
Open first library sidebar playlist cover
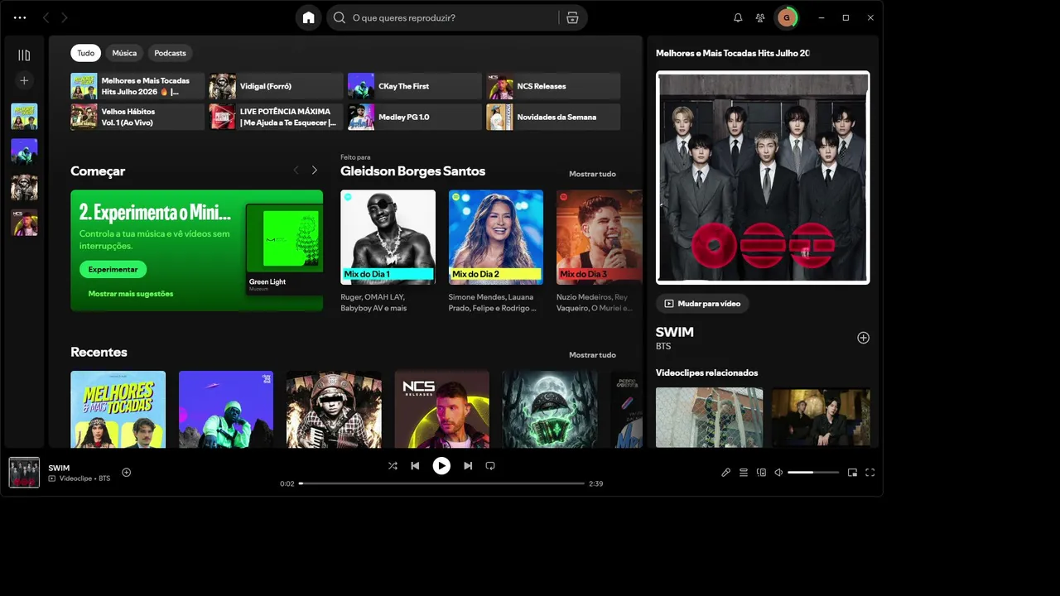pyautogui.click(x=24, y=116)
